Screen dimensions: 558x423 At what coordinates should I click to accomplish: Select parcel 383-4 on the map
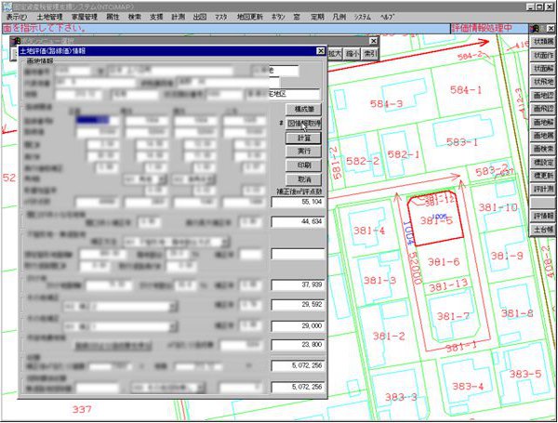point(468,386)
